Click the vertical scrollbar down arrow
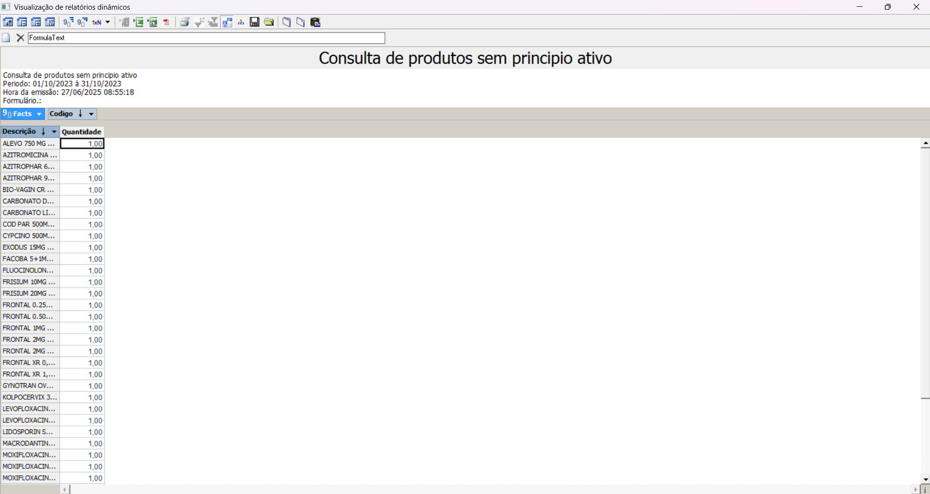 926,479
